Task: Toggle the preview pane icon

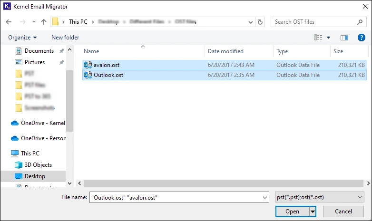Action: coord(344,38)
